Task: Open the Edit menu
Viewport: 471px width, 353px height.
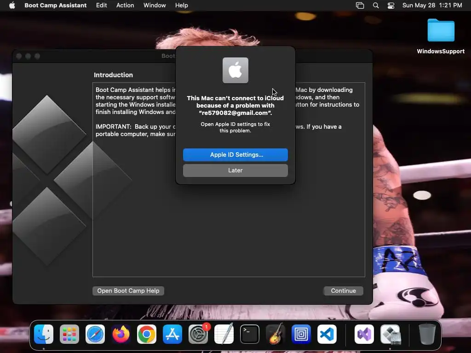Action: (101, 6)
